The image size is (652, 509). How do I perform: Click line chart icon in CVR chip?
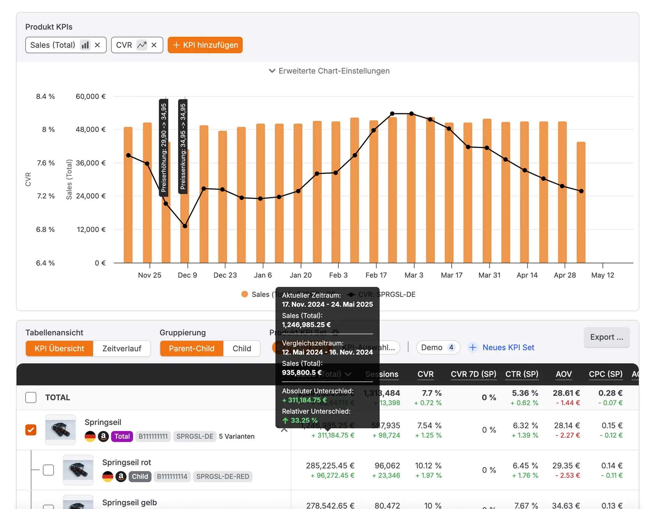[x=141, y=45]
